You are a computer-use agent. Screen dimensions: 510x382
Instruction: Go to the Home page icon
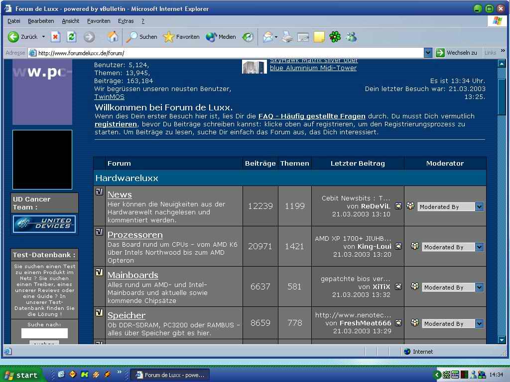(x=113, y=37)
